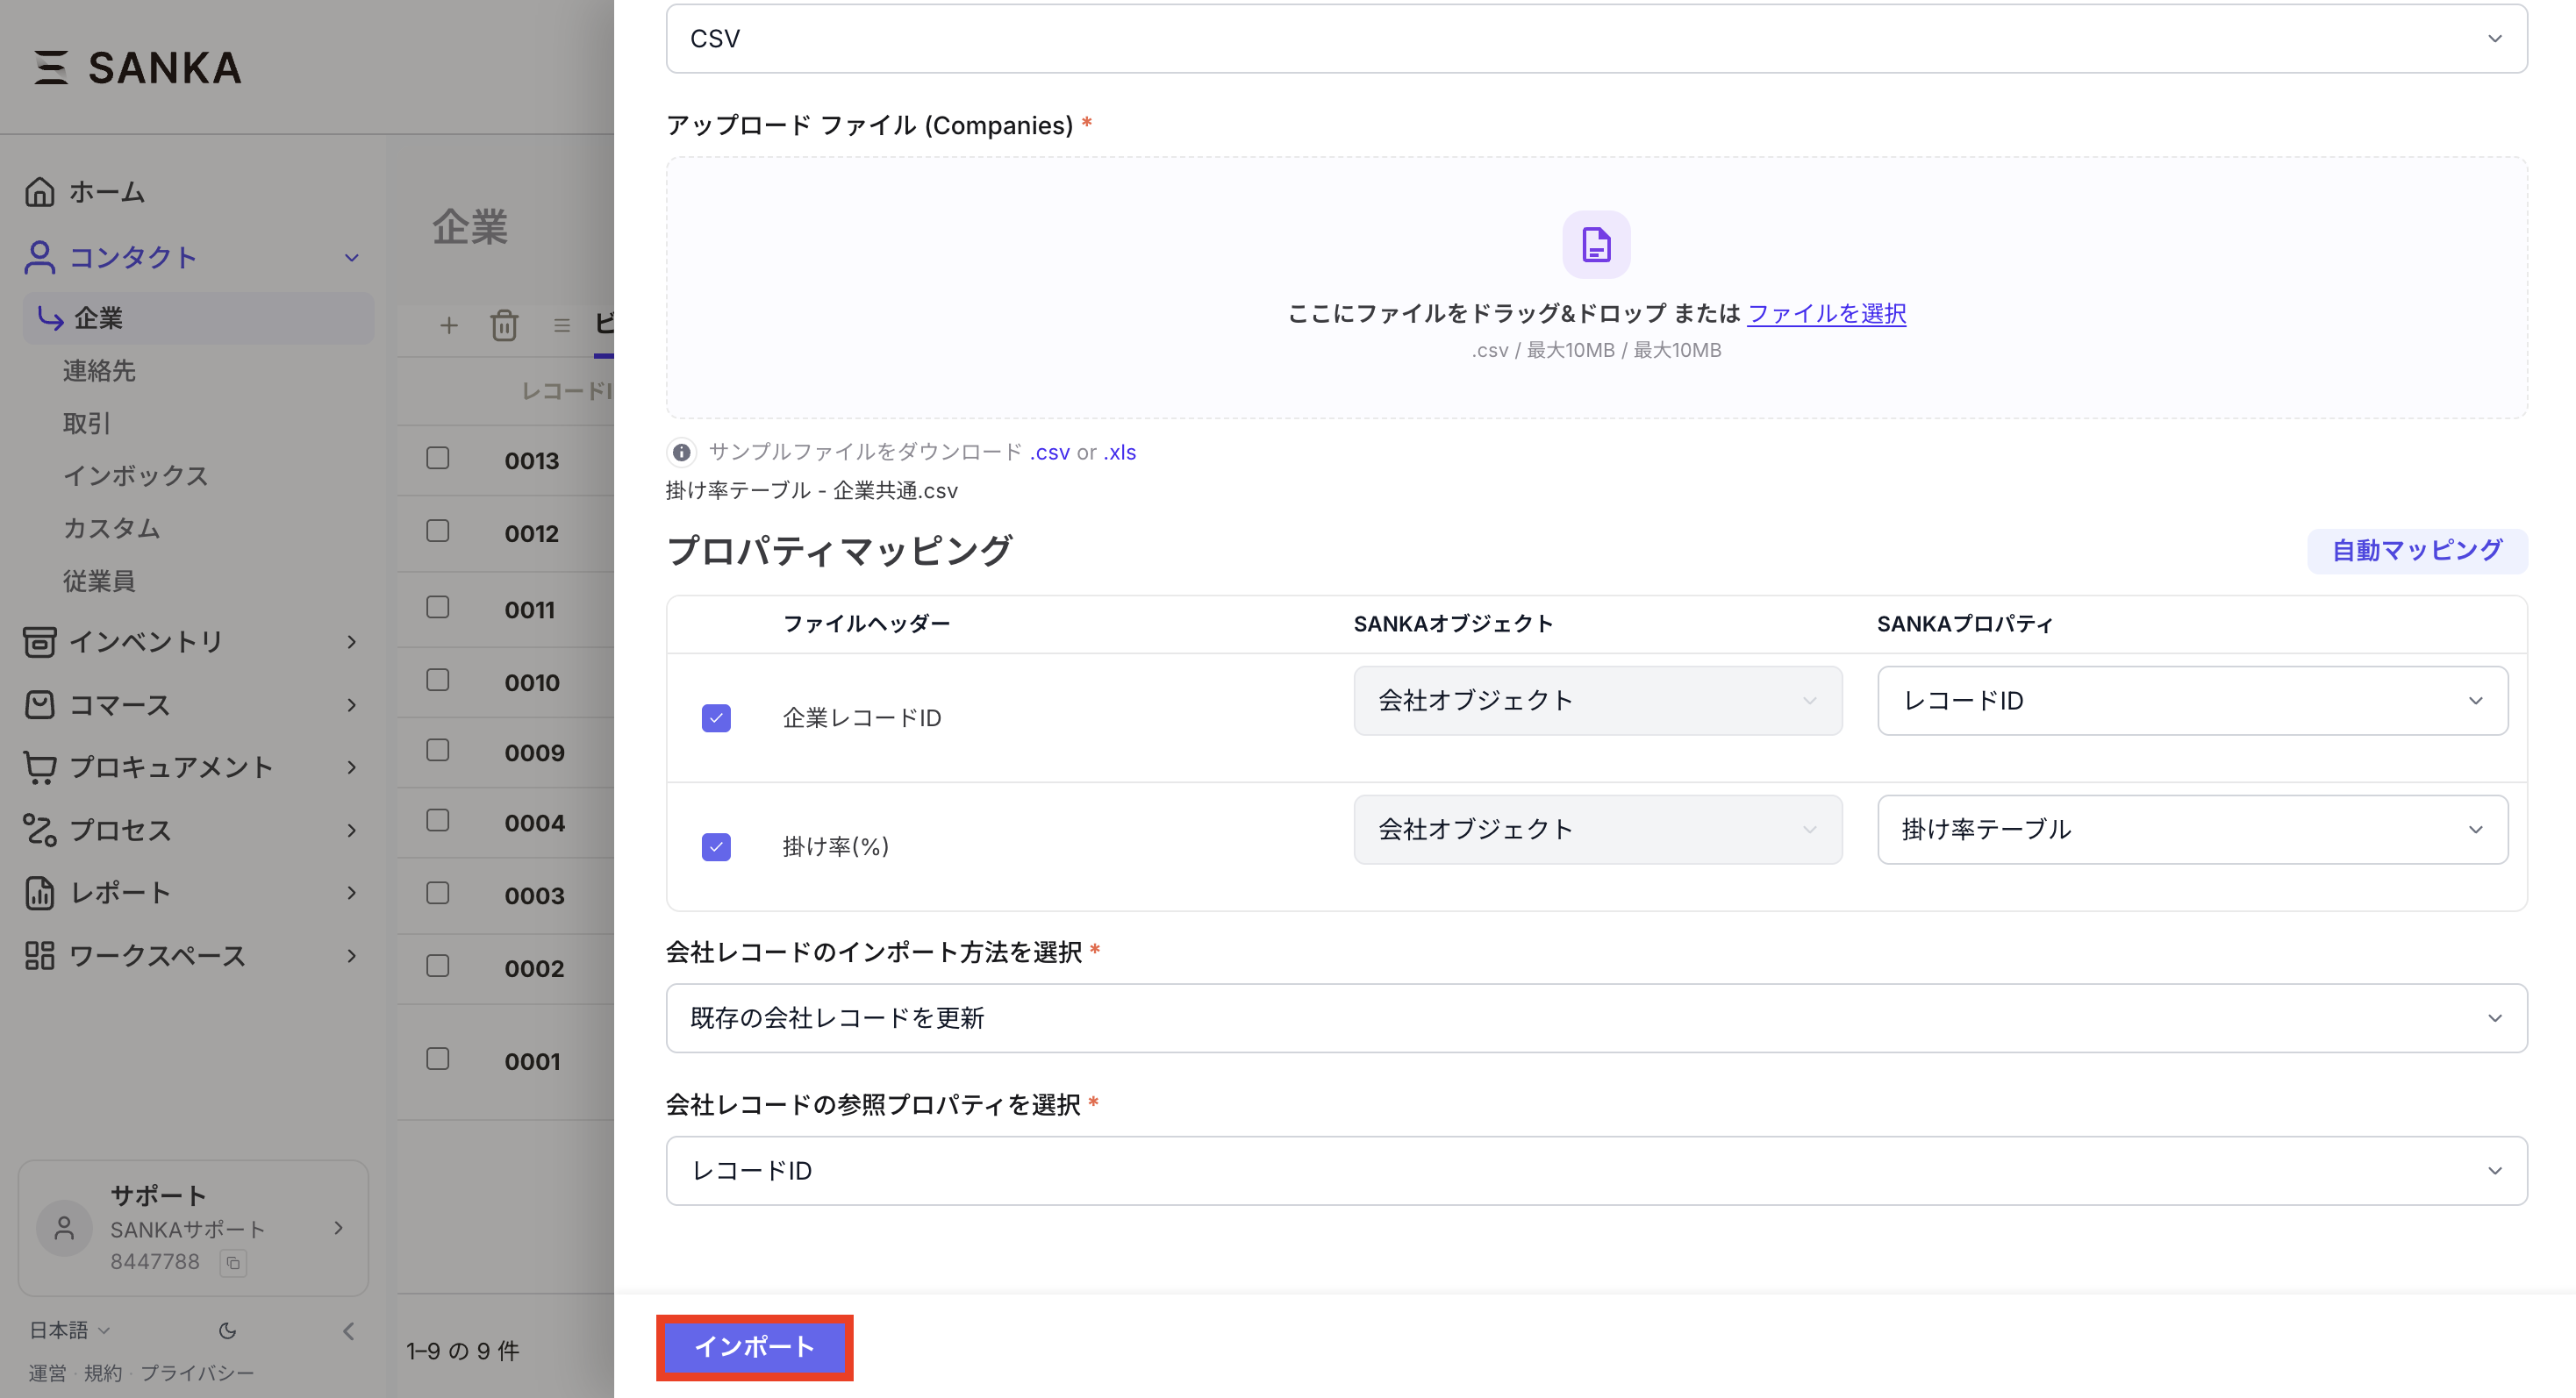This screenshot has height=1398, width=2576.
Task: Open the 日本語 language selector
Action: click(x=68, y=1330)
